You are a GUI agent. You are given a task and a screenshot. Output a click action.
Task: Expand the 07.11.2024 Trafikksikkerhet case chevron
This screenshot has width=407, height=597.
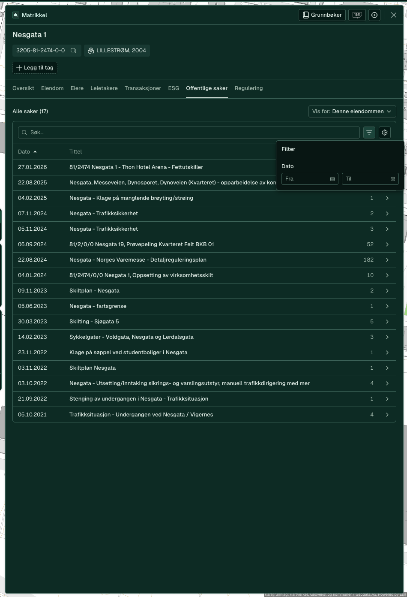(x=387, y=214)
